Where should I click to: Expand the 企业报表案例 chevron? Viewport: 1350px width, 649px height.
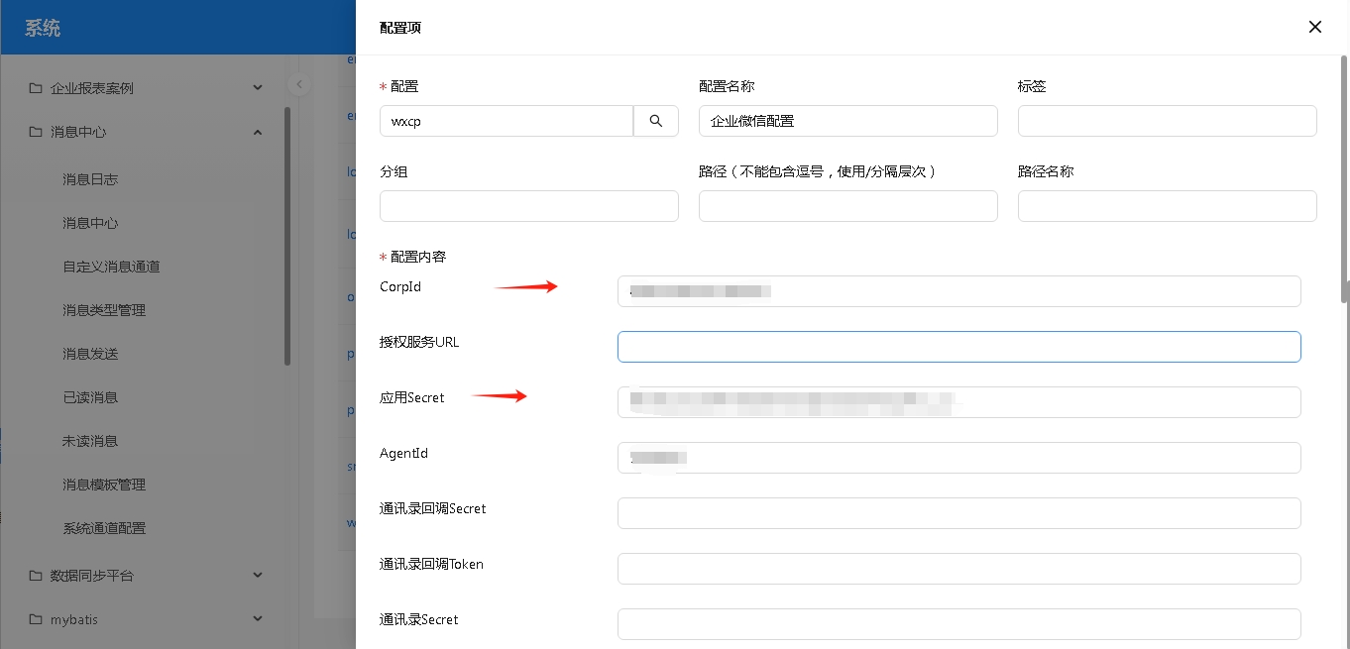click(258, 88)
